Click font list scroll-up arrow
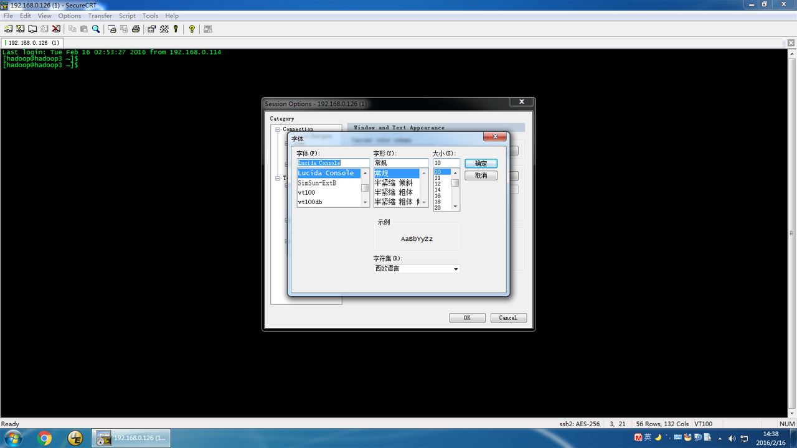This screenshot has width=797, height=448. point(365,173)
